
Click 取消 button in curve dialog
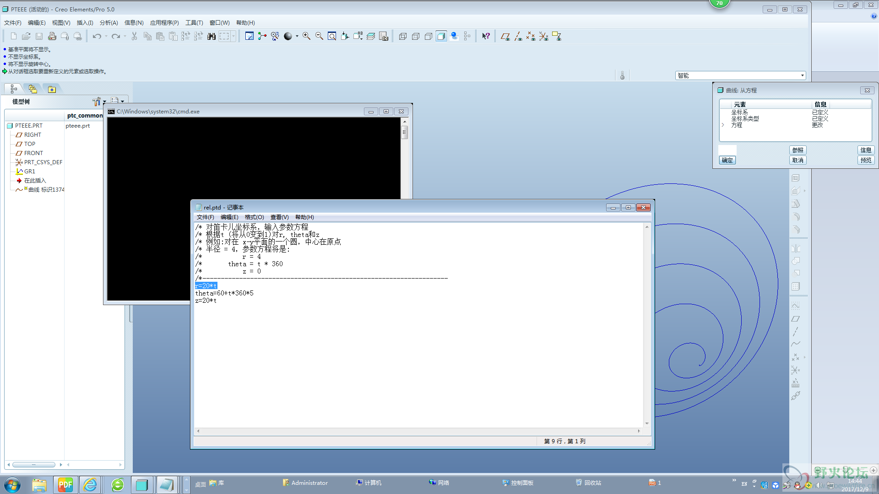(798, 160)
